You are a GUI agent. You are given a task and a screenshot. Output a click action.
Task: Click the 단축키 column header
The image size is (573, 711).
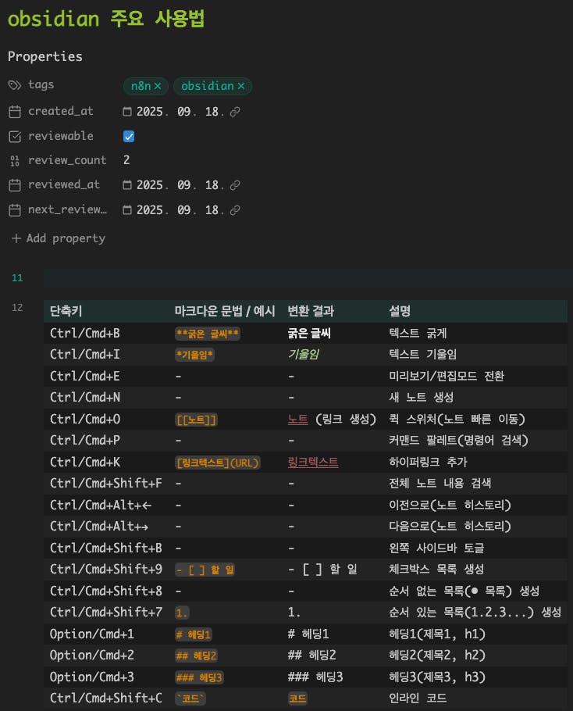[x=66, y=311]
